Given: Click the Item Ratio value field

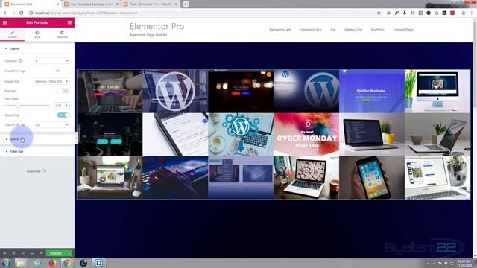Looking at the screenshot, I should pyautogui.click(x=61, y=106).
